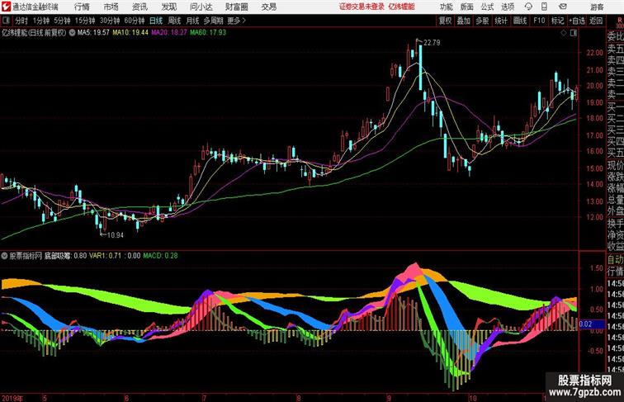The image size is (624, 402).
Task: Select the 周线 weekly chart tab
Action: tap(174, 21)
